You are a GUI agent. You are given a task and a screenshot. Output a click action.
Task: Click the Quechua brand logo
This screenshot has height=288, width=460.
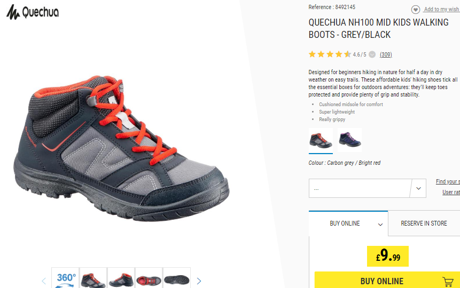(x=32, y=12)
